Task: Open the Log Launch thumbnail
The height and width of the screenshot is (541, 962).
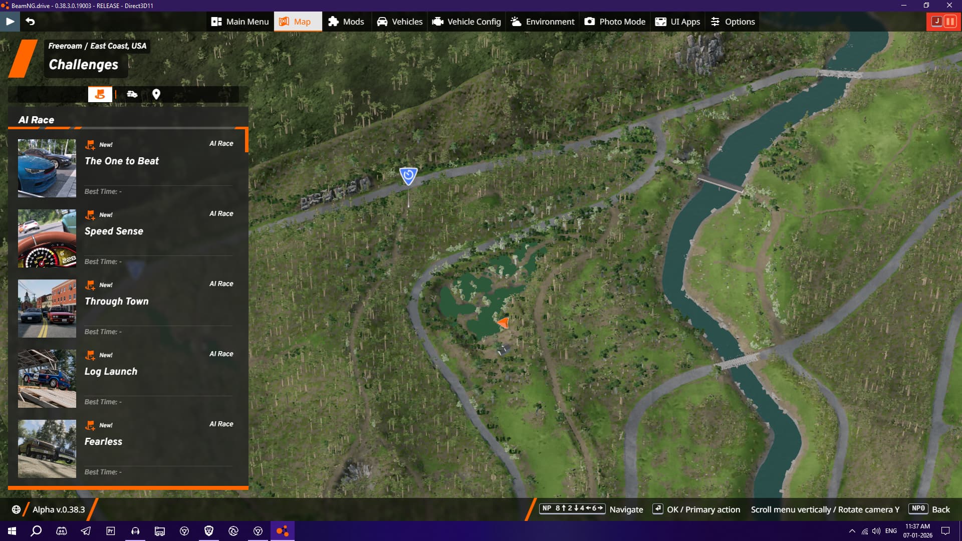Action: click(x=47, y=378)
